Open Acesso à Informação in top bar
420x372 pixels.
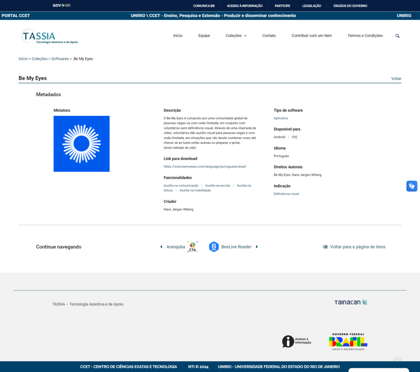(244, 6)
